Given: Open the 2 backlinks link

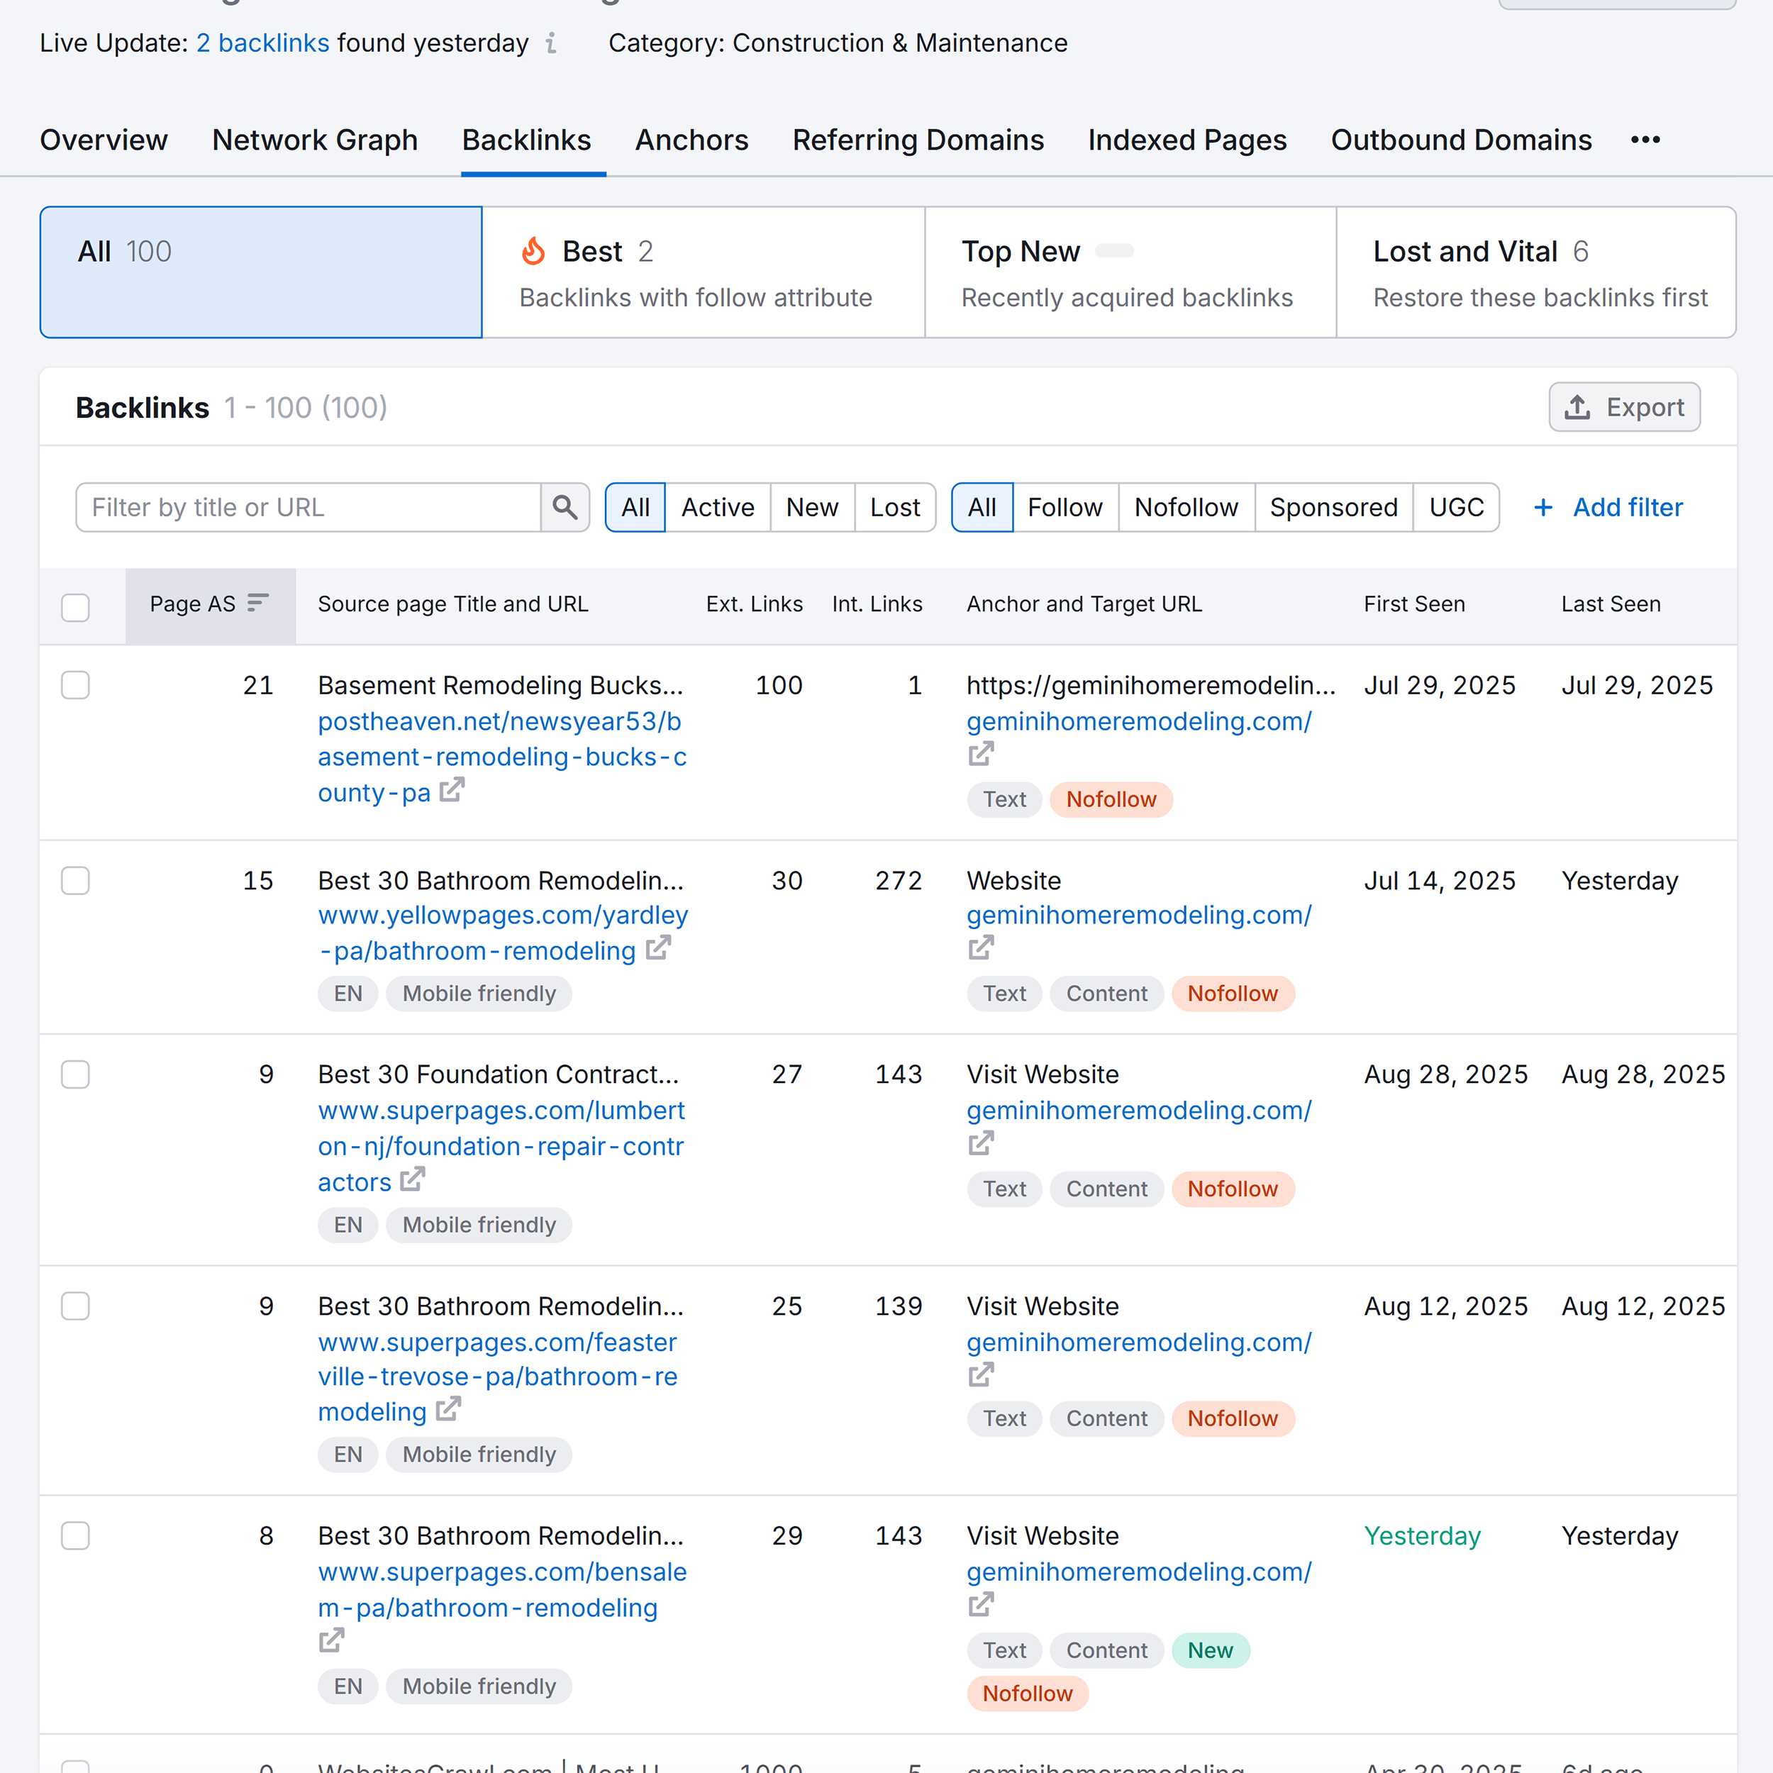Looking at the screenshot, I should (x=262, y=43).
